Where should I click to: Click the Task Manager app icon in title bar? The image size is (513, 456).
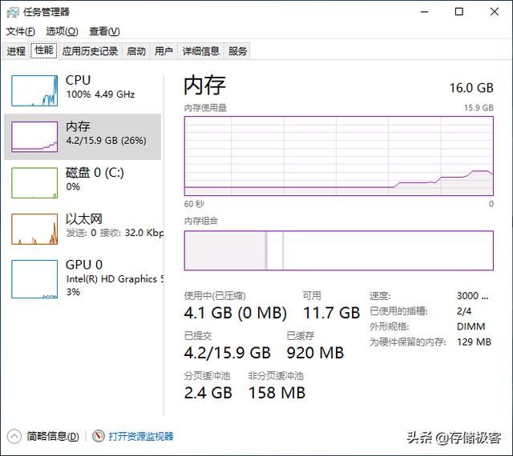(x=13, y=12)
